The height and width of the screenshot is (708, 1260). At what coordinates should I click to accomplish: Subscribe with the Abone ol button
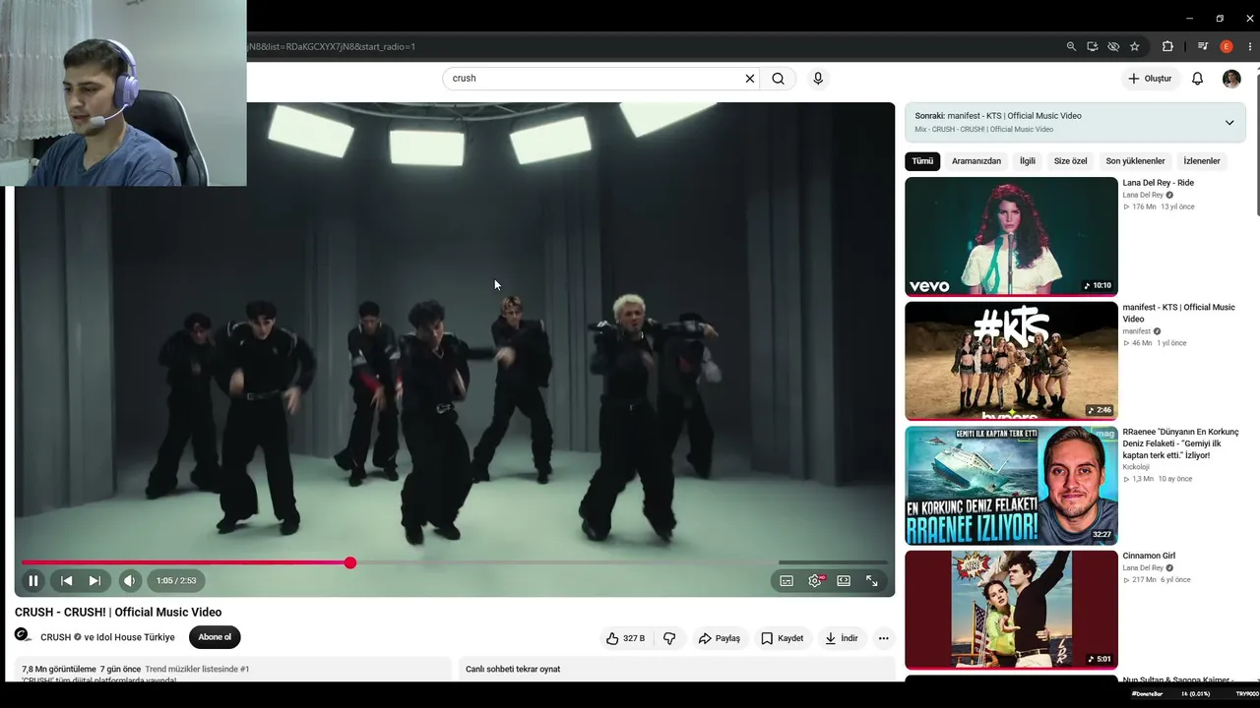(215, 637)
